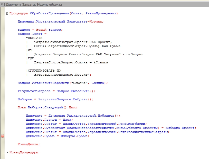Viewport: 209px width, 159px height.
Task: Click the 'Пока Выборка.Следующий() Цикл' line
Action: click(x=47, y=108)
